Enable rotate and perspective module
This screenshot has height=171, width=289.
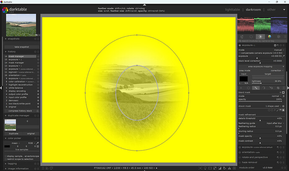coord(240,157)
